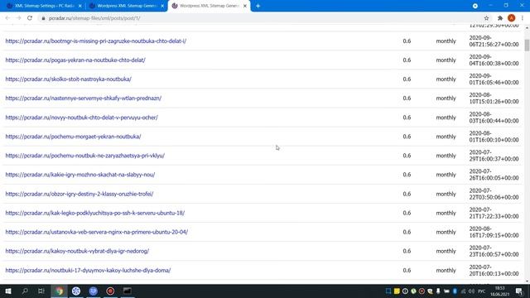Select 'monthly' in the nginx ubuntu-20-04 row
The width and height of the screenshot is (530, 298).
(446, 232)
